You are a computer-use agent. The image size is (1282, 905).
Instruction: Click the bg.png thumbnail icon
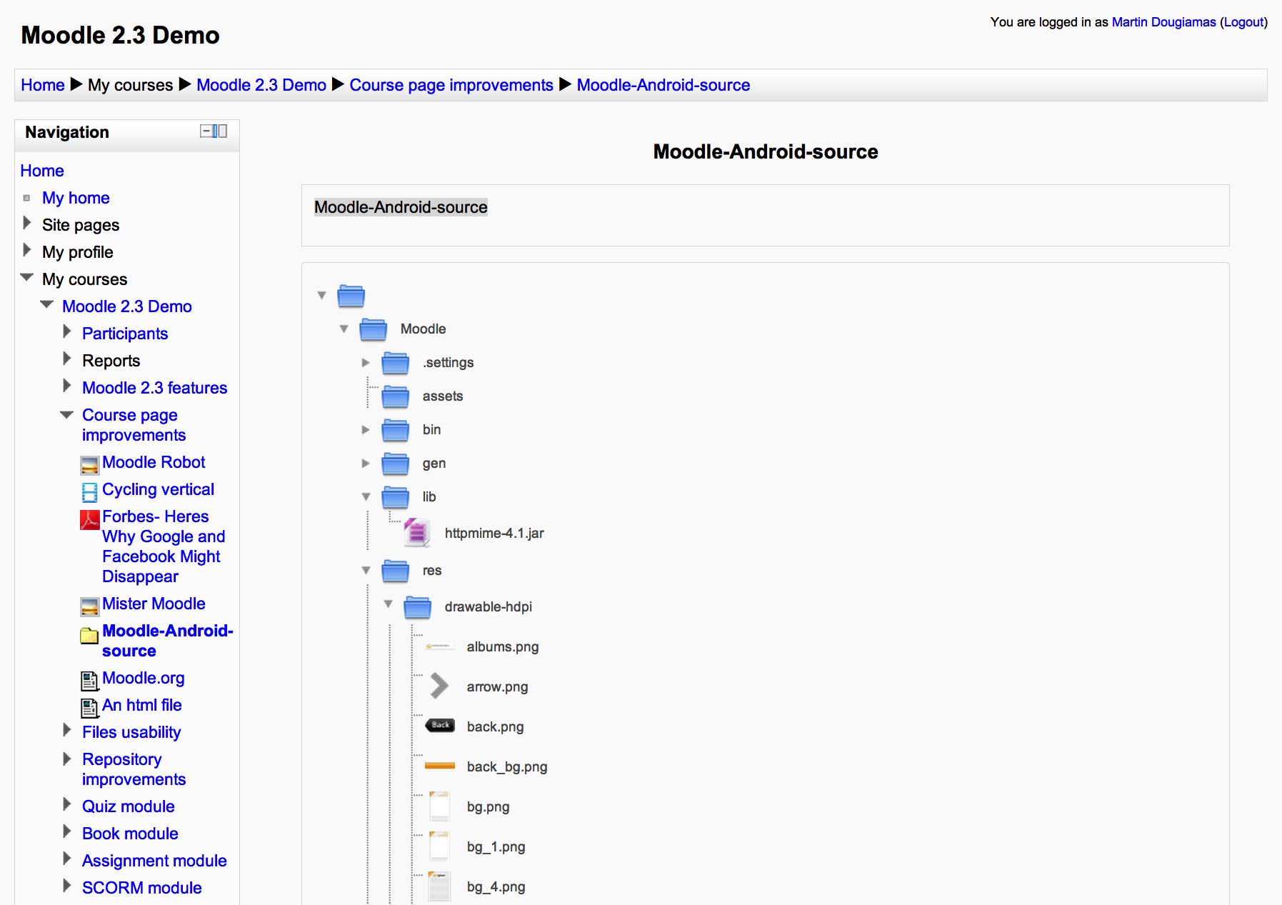coord(439,806)
